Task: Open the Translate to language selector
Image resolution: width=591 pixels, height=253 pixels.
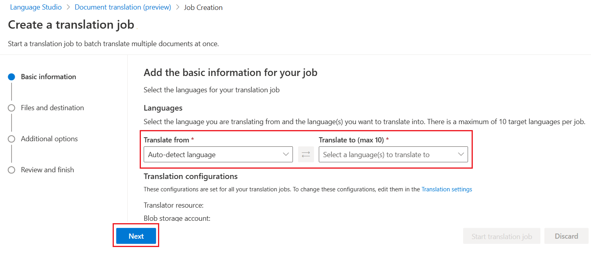Action: 394,154
